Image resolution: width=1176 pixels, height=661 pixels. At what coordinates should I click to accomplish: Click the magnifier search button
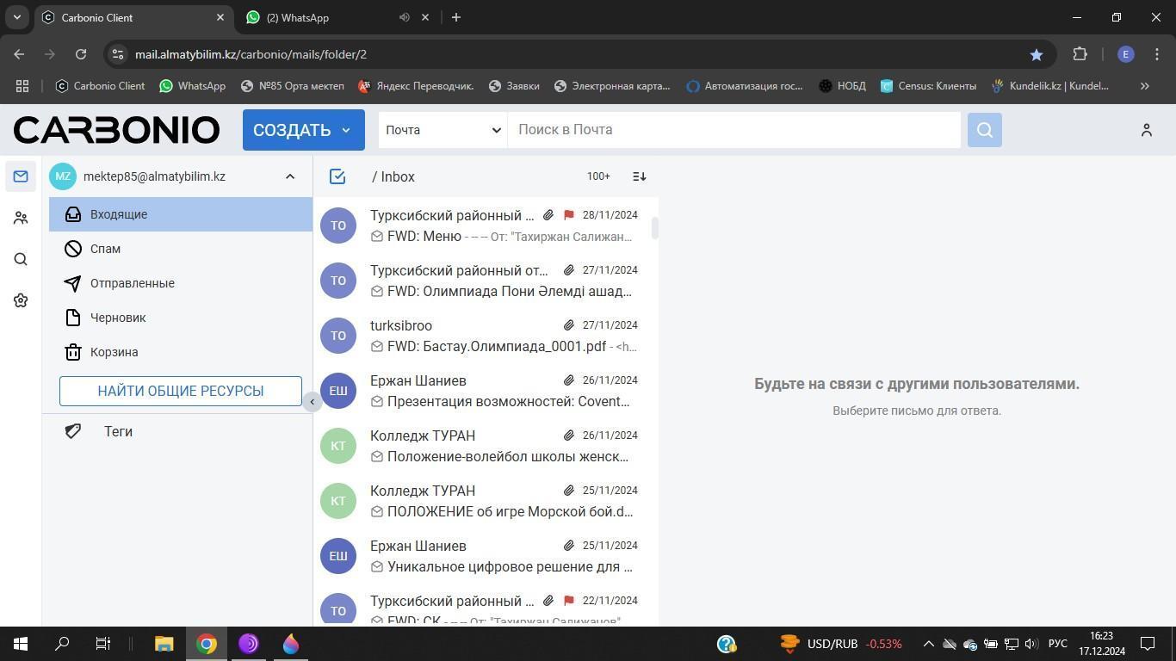coord(984,130)
